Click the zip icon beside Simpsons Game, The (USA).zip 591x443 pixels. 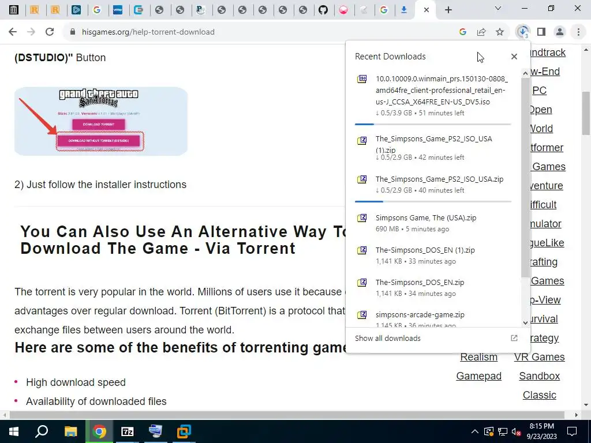362,217
